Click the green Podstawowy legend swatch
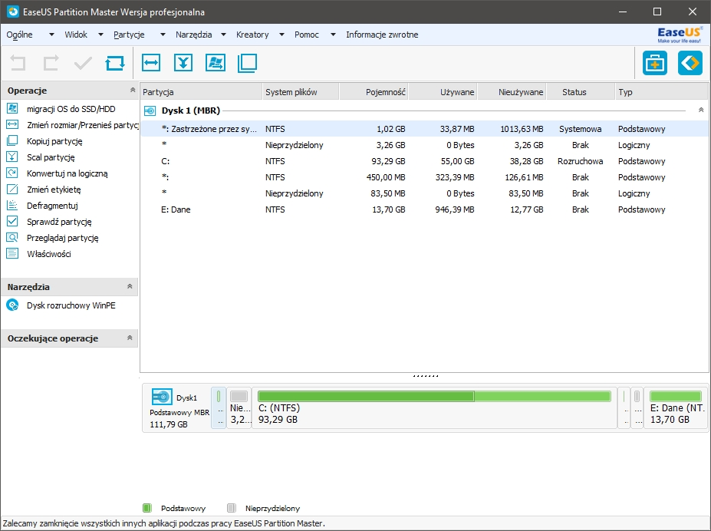Viewport: 711px width, 531px height. click(147, 507)
